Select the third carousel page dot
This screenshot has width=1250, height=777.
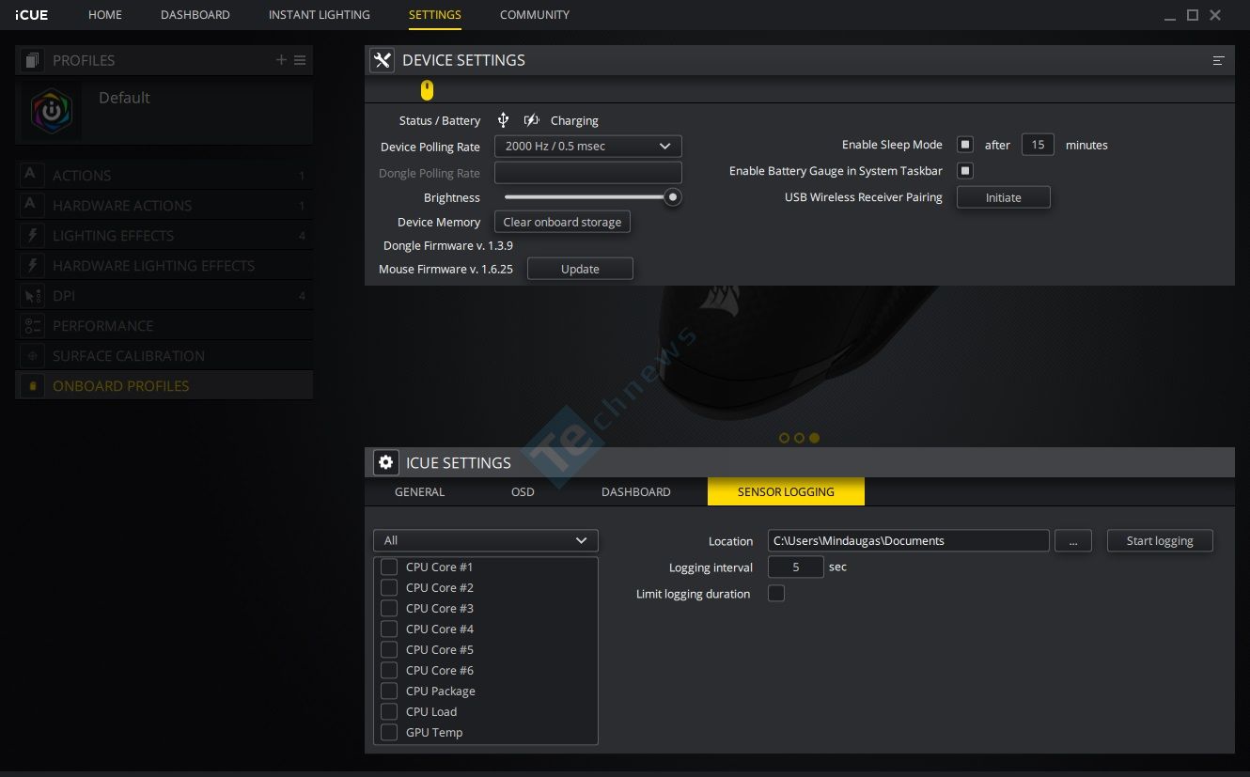tap(814, 438)
